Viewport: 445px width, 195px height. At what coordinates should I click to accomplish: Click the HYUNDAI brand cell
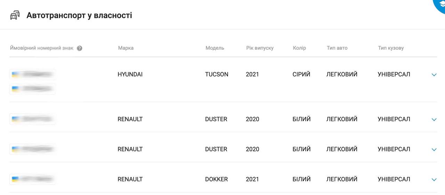click(130, 74)
